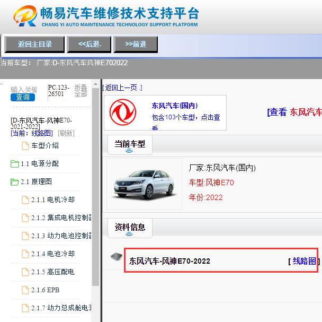Click the 当前车型 breadcrumb status text
This screenshot has height=322, width=322.
tap(64, 63)
